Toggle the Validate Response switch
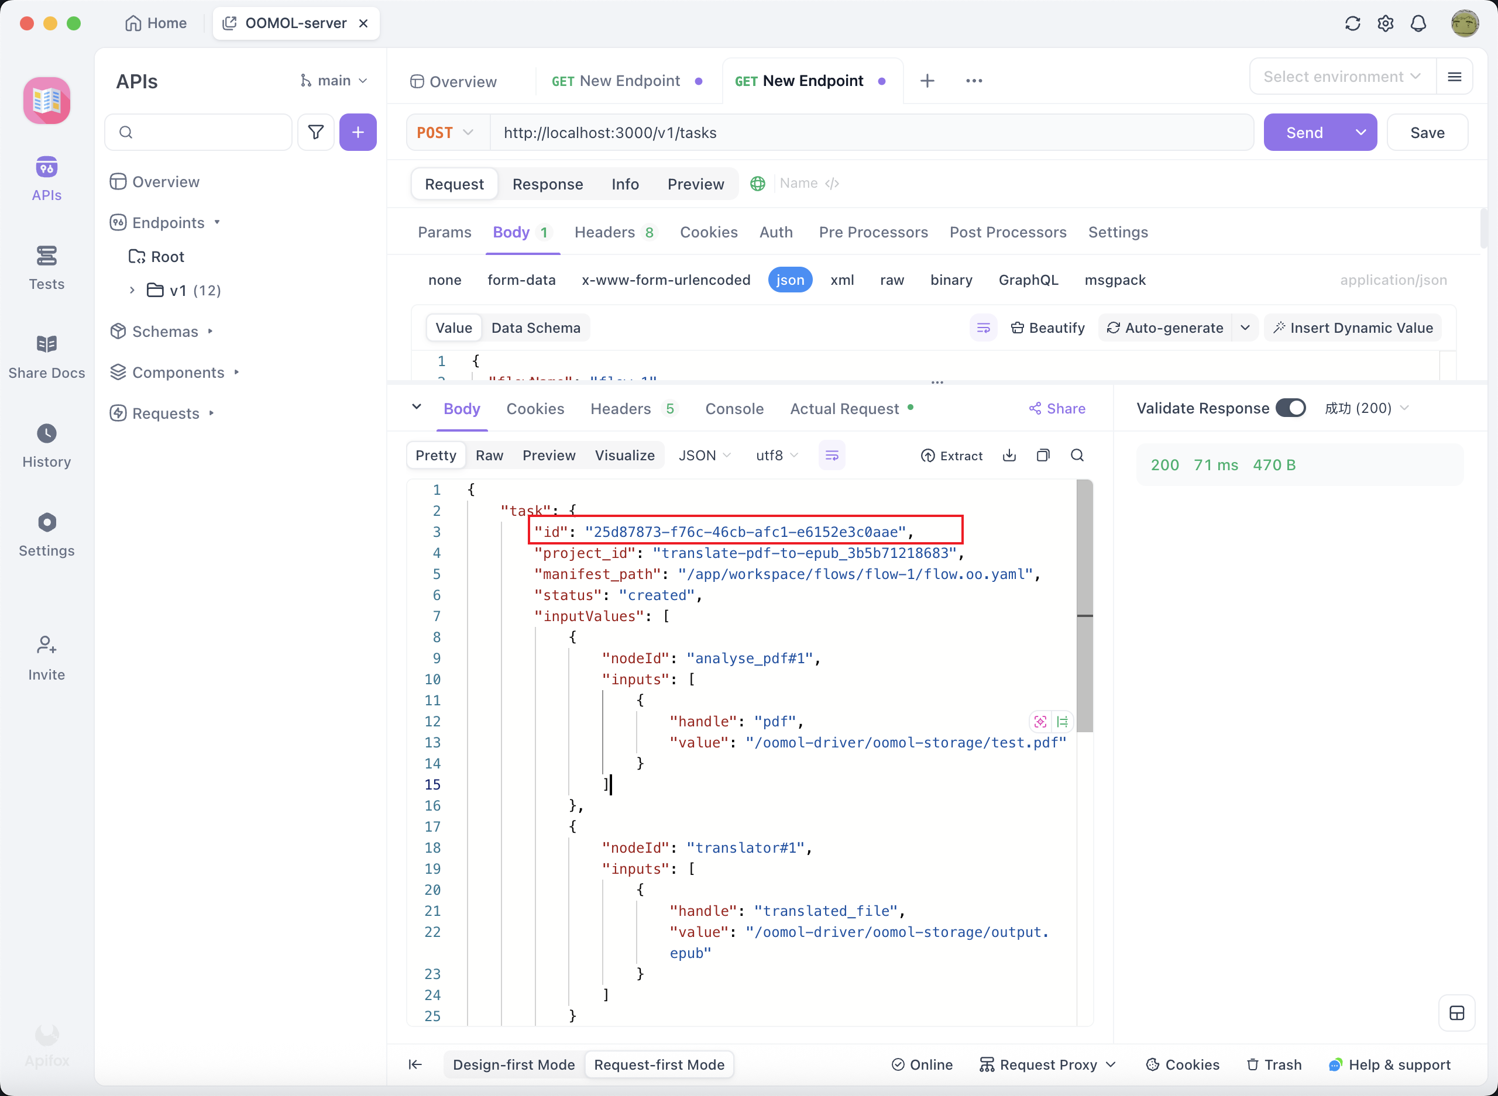Viewport: 1498px width, 1096px height. [1290, 408]
